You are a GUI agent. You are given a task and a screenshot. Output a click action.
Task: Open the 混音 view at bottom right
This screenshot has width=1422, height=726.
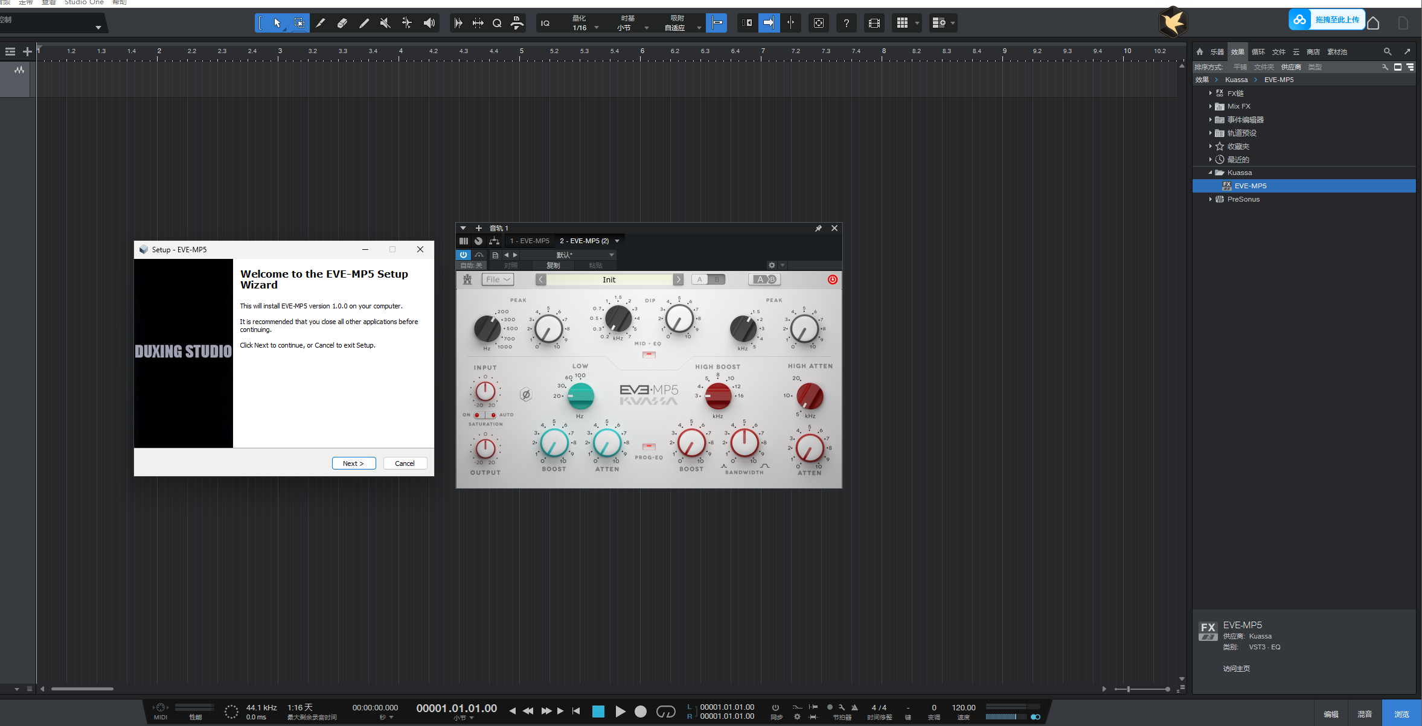(x=1365, y=714)
